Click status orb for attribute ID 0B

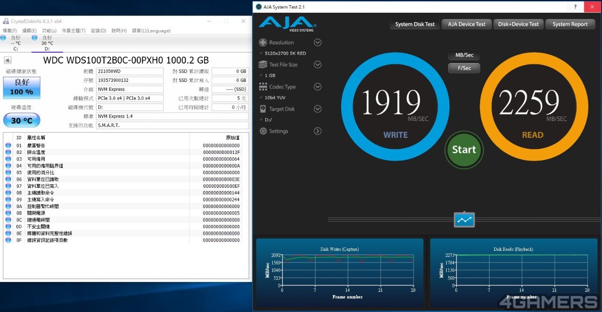(8, 213)
